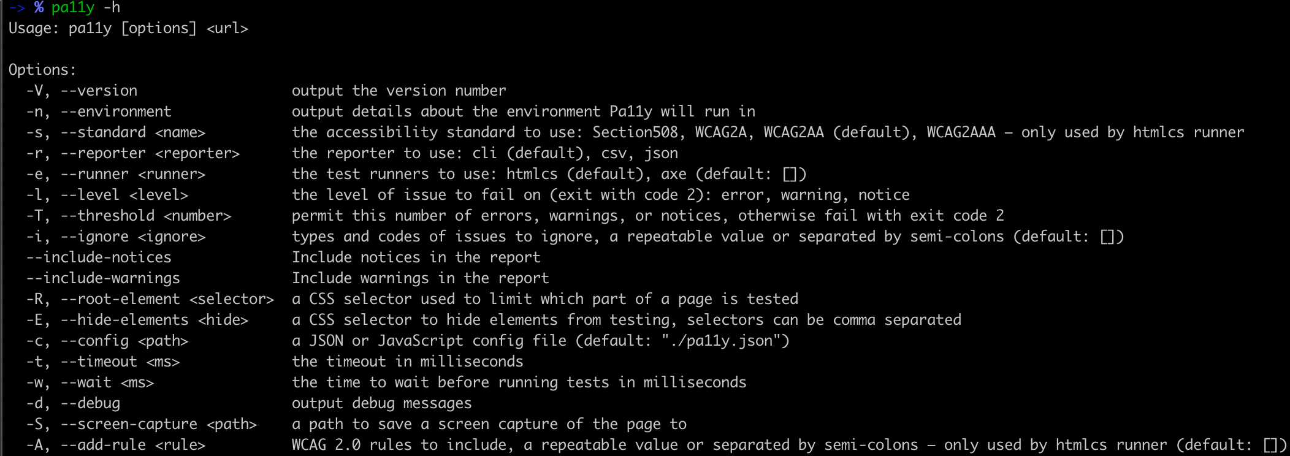Click the "--reporter <reporter>" option
1290x456 pixels.
pos(150,153)
